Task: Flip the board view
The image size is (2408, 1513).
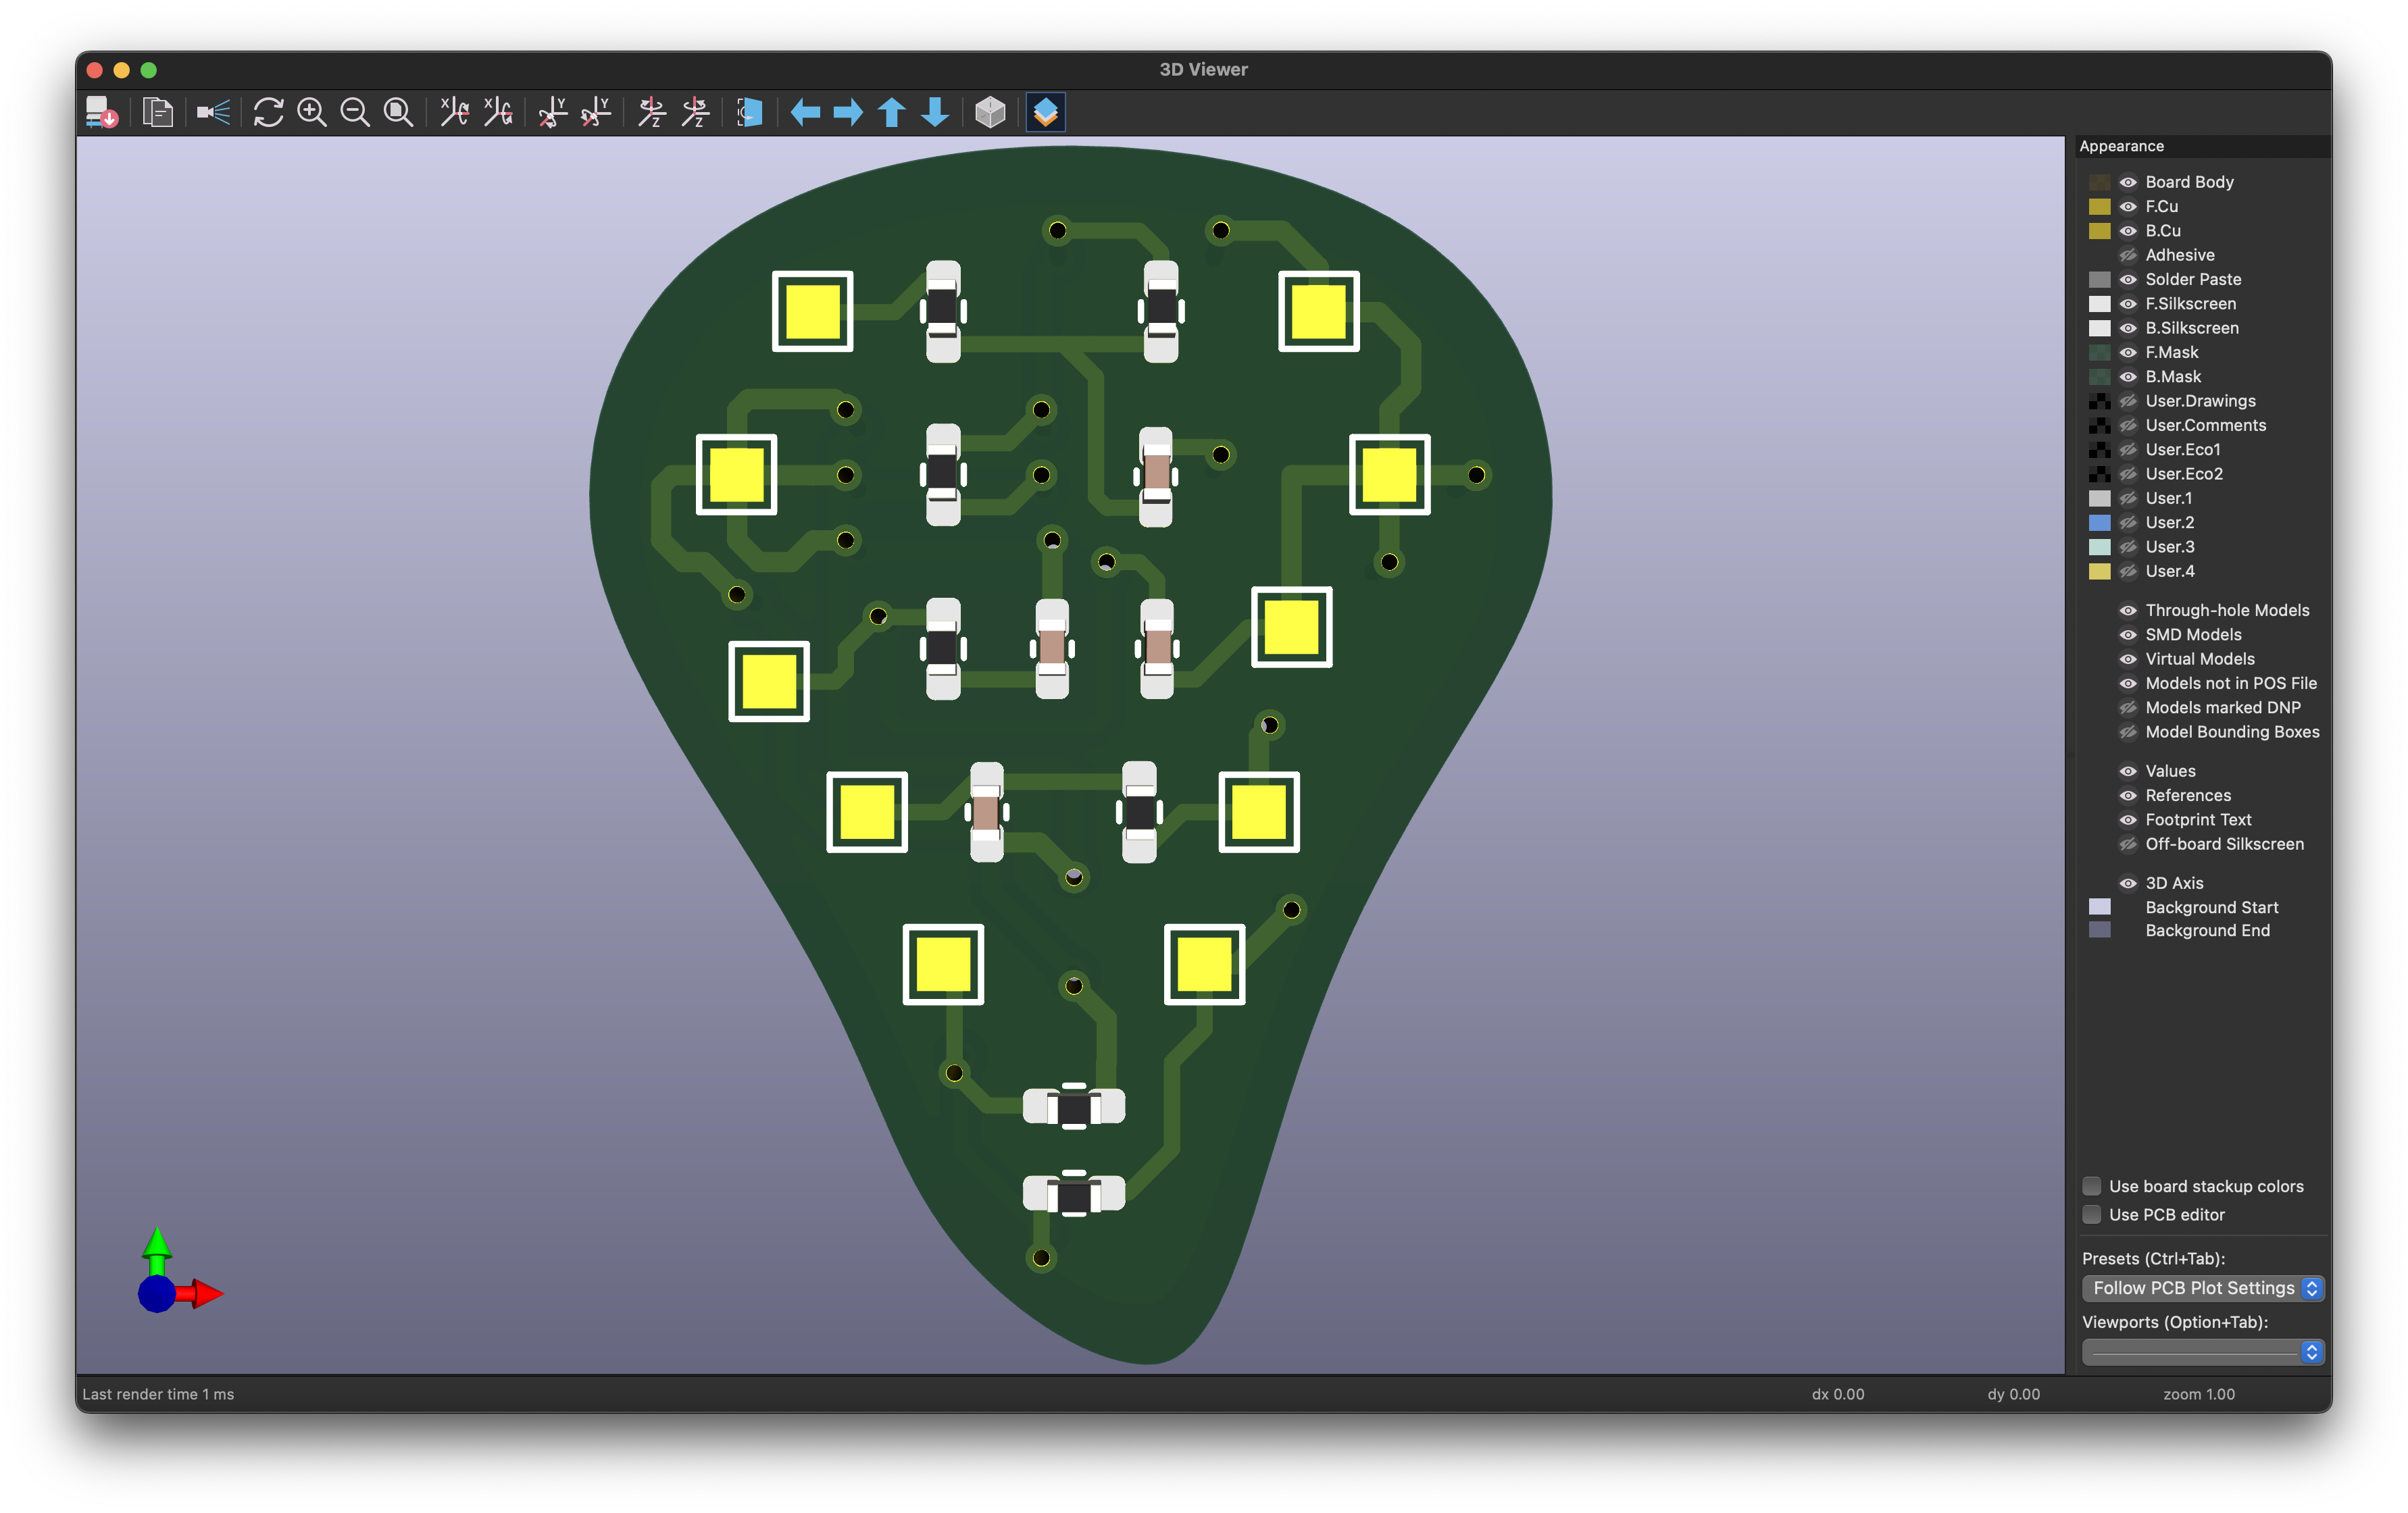Action: (x=750, y=113)
